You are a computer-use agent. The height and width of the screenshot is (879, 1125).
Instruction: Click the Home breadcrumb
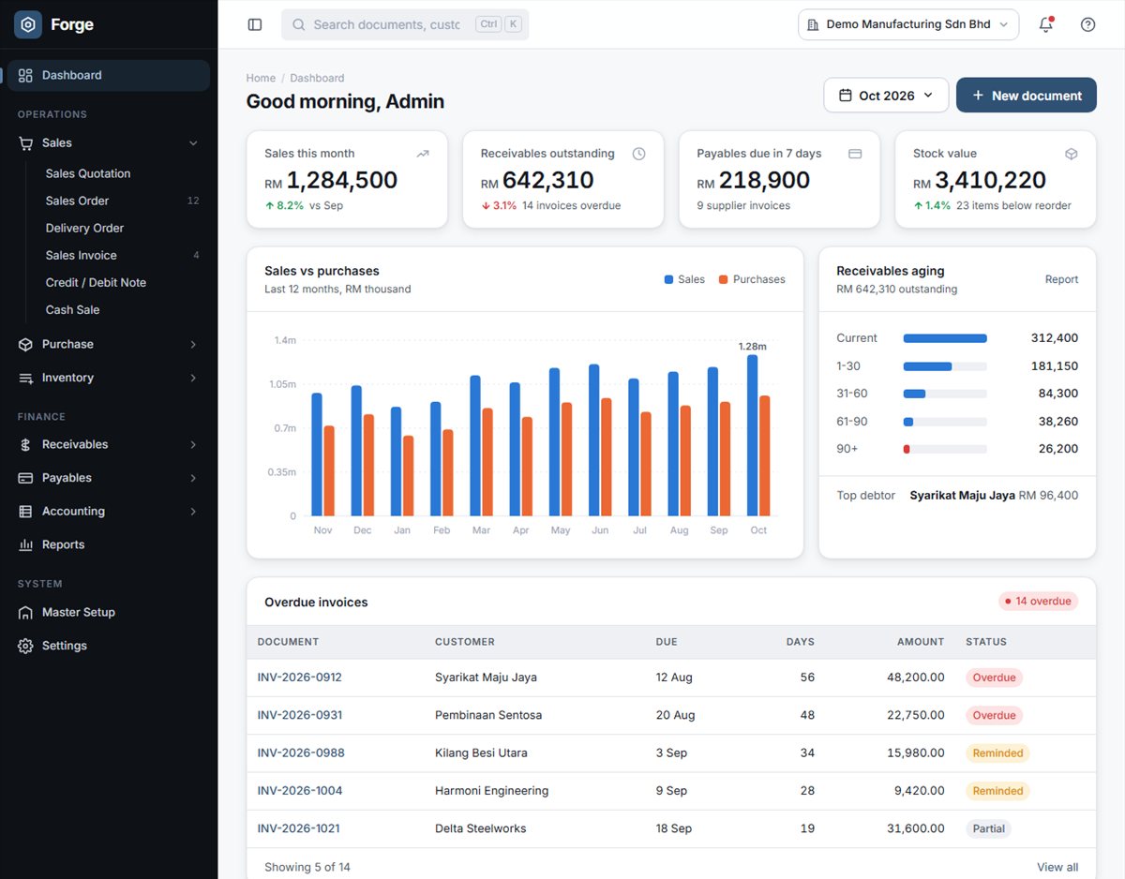coord(261,78)
